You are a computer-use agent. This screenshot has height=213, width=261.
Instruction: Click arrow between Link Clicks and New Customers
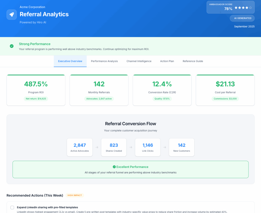click(x=165, y=147)
